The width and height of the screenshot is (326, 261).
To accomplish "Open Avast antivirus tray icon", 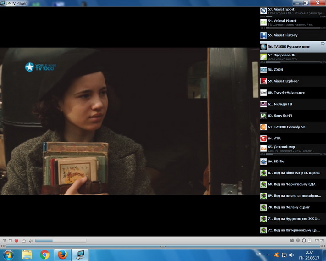I will (276, 255).
